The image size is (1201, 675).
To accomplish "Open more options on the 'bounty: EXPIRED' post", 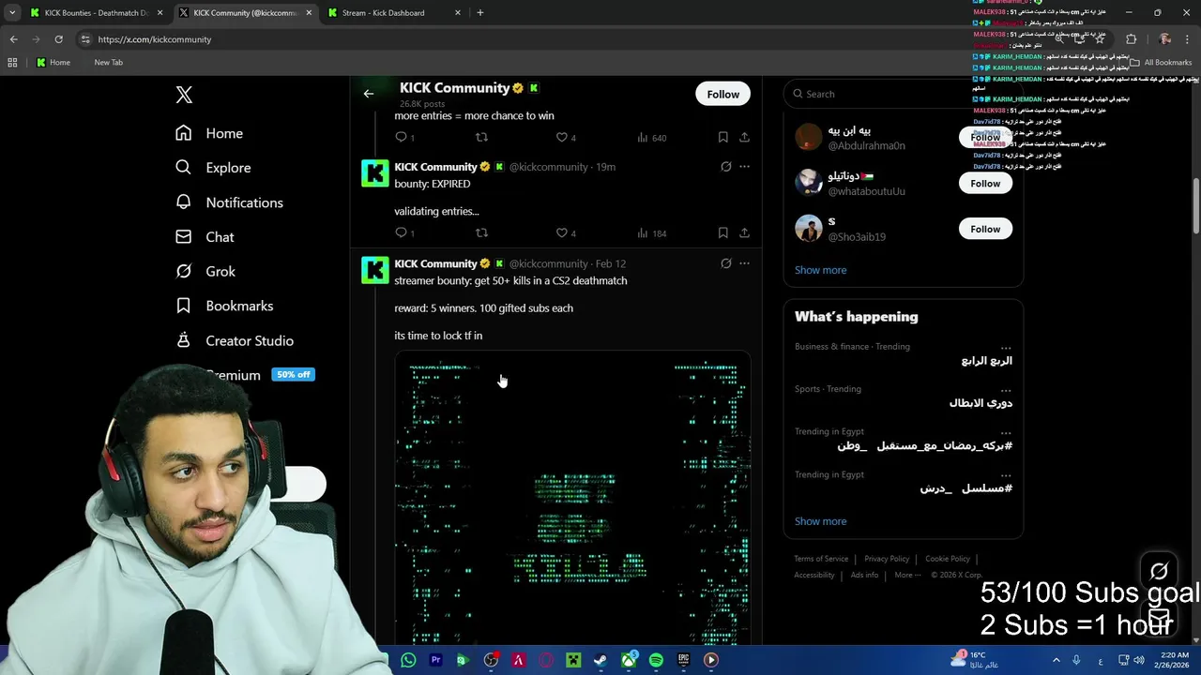I will [744, 167].
